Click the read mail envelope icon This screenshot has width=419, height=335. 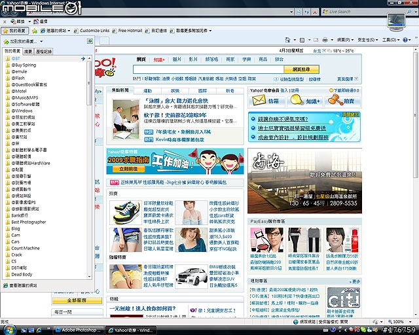tap(316, 40)
